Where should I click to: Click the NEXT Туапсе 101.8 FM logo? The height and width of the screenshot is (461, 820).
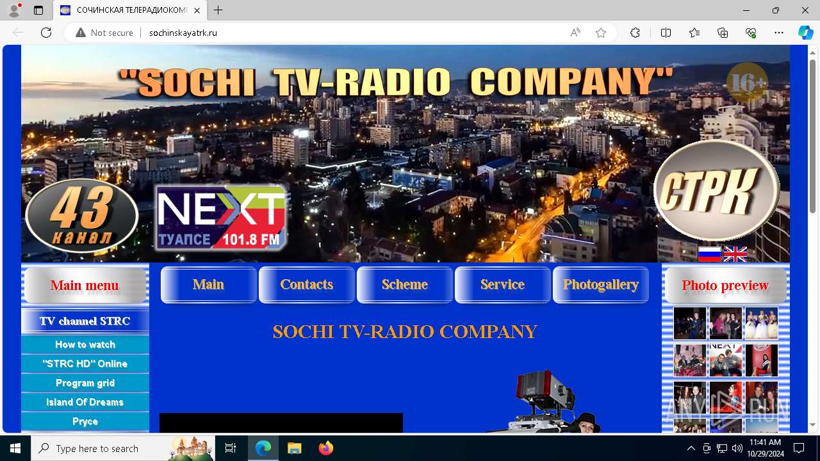[x=221, y=218]
